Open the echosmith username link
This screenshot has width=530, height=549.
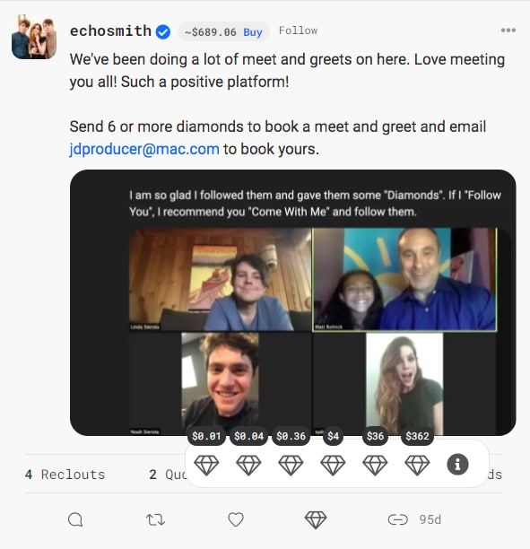110,31
